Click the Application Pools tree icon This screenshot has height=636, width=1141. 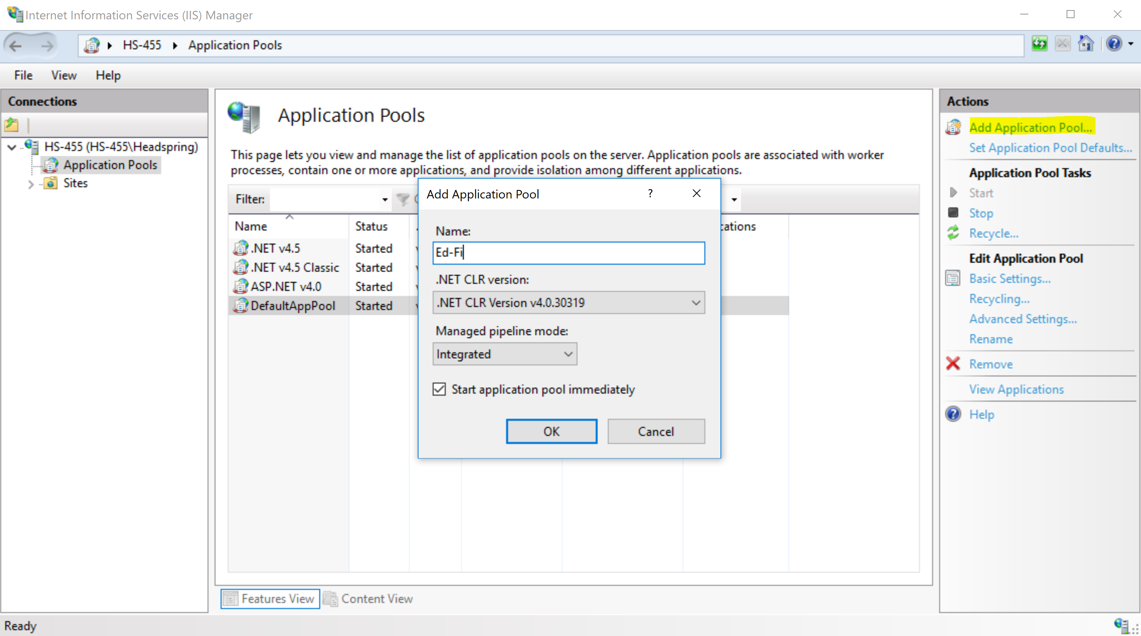tap(50, 165)
